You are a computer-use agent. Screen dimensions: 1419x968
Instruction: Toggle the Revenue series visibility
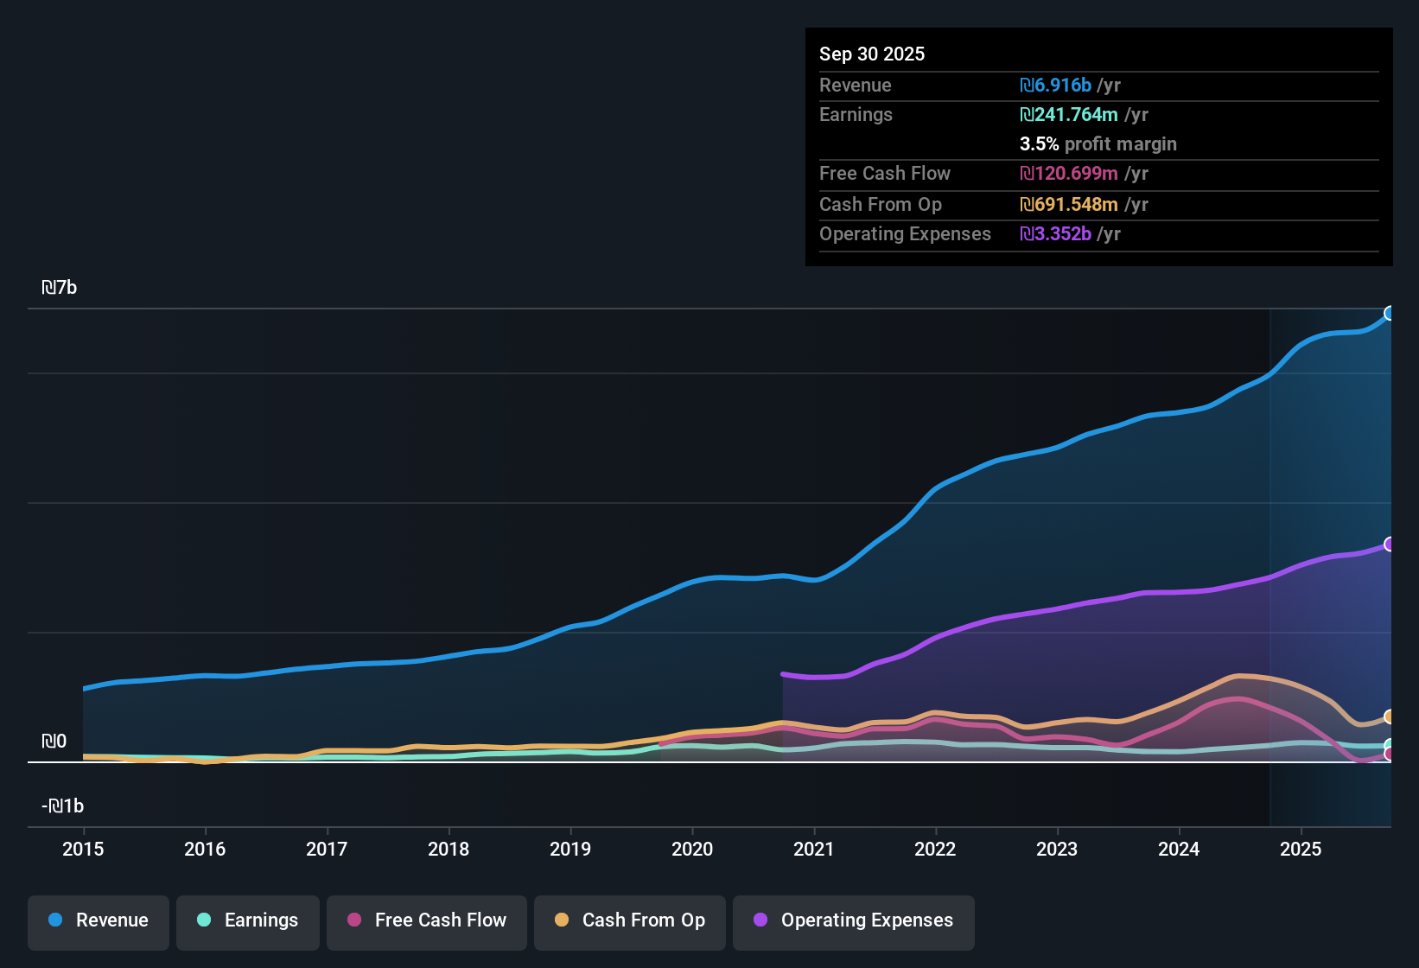pyautogui.click(x=98, y=920)
